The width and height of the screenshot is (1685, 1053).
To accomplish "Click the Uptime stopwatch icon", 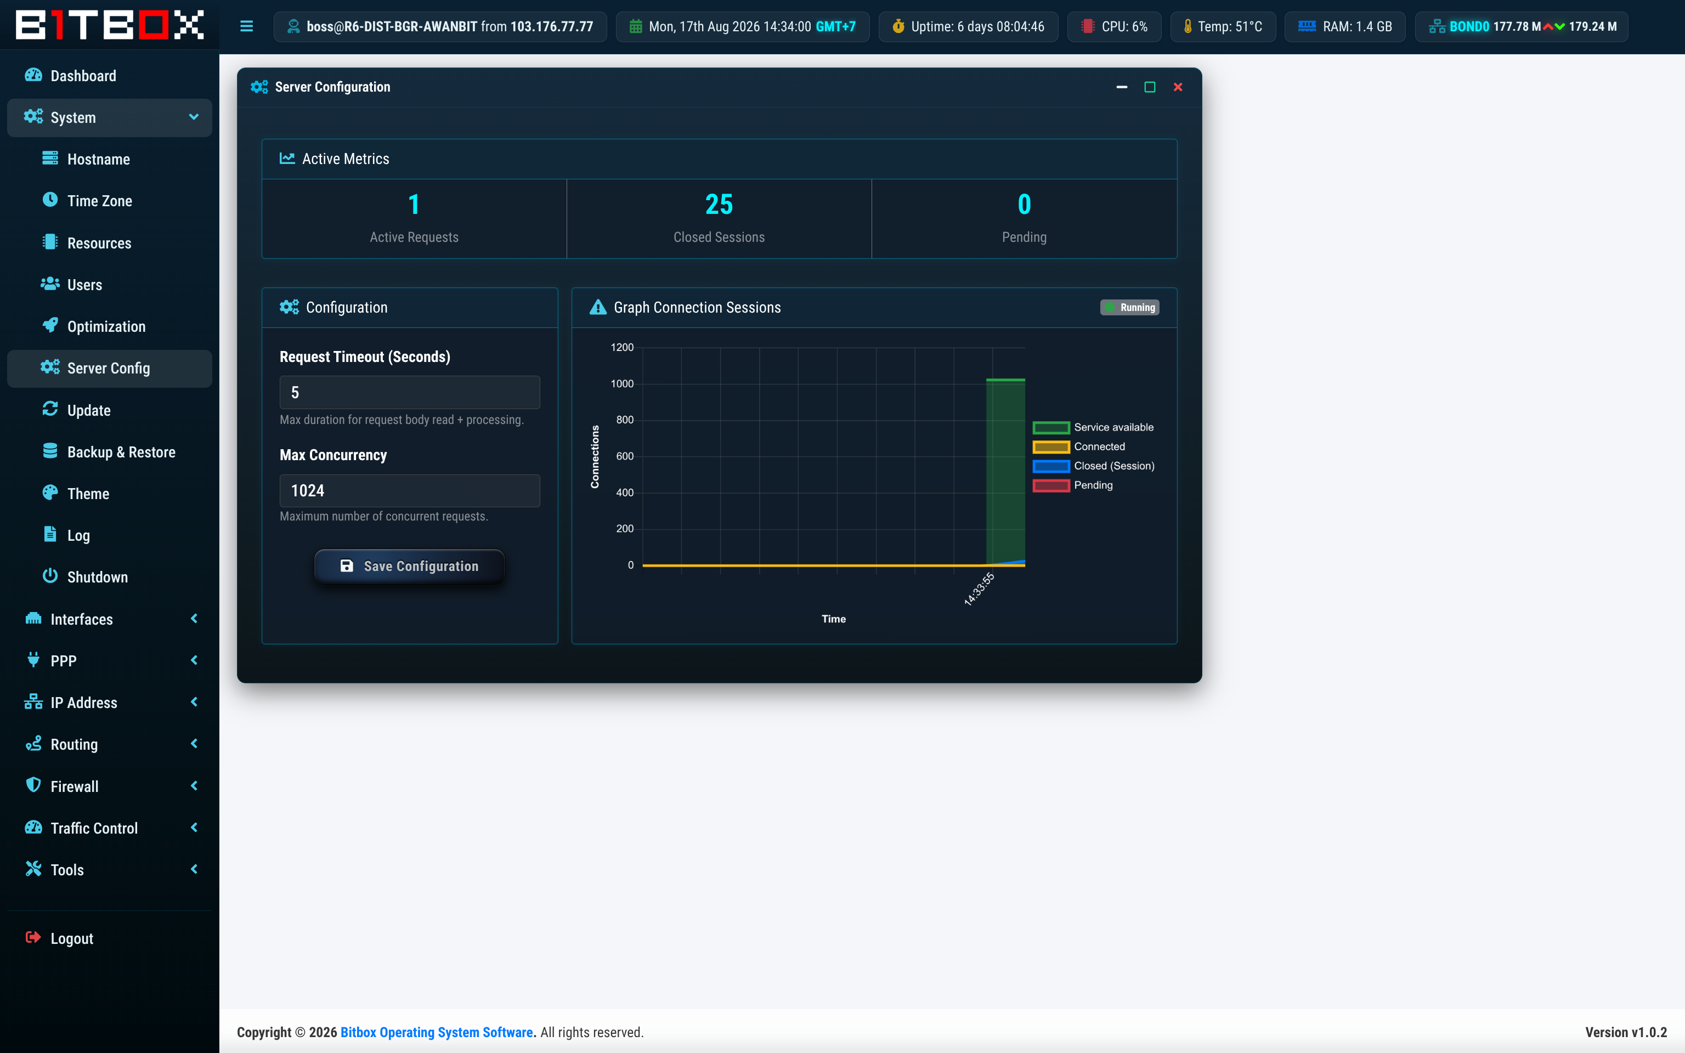I will 898,26.
